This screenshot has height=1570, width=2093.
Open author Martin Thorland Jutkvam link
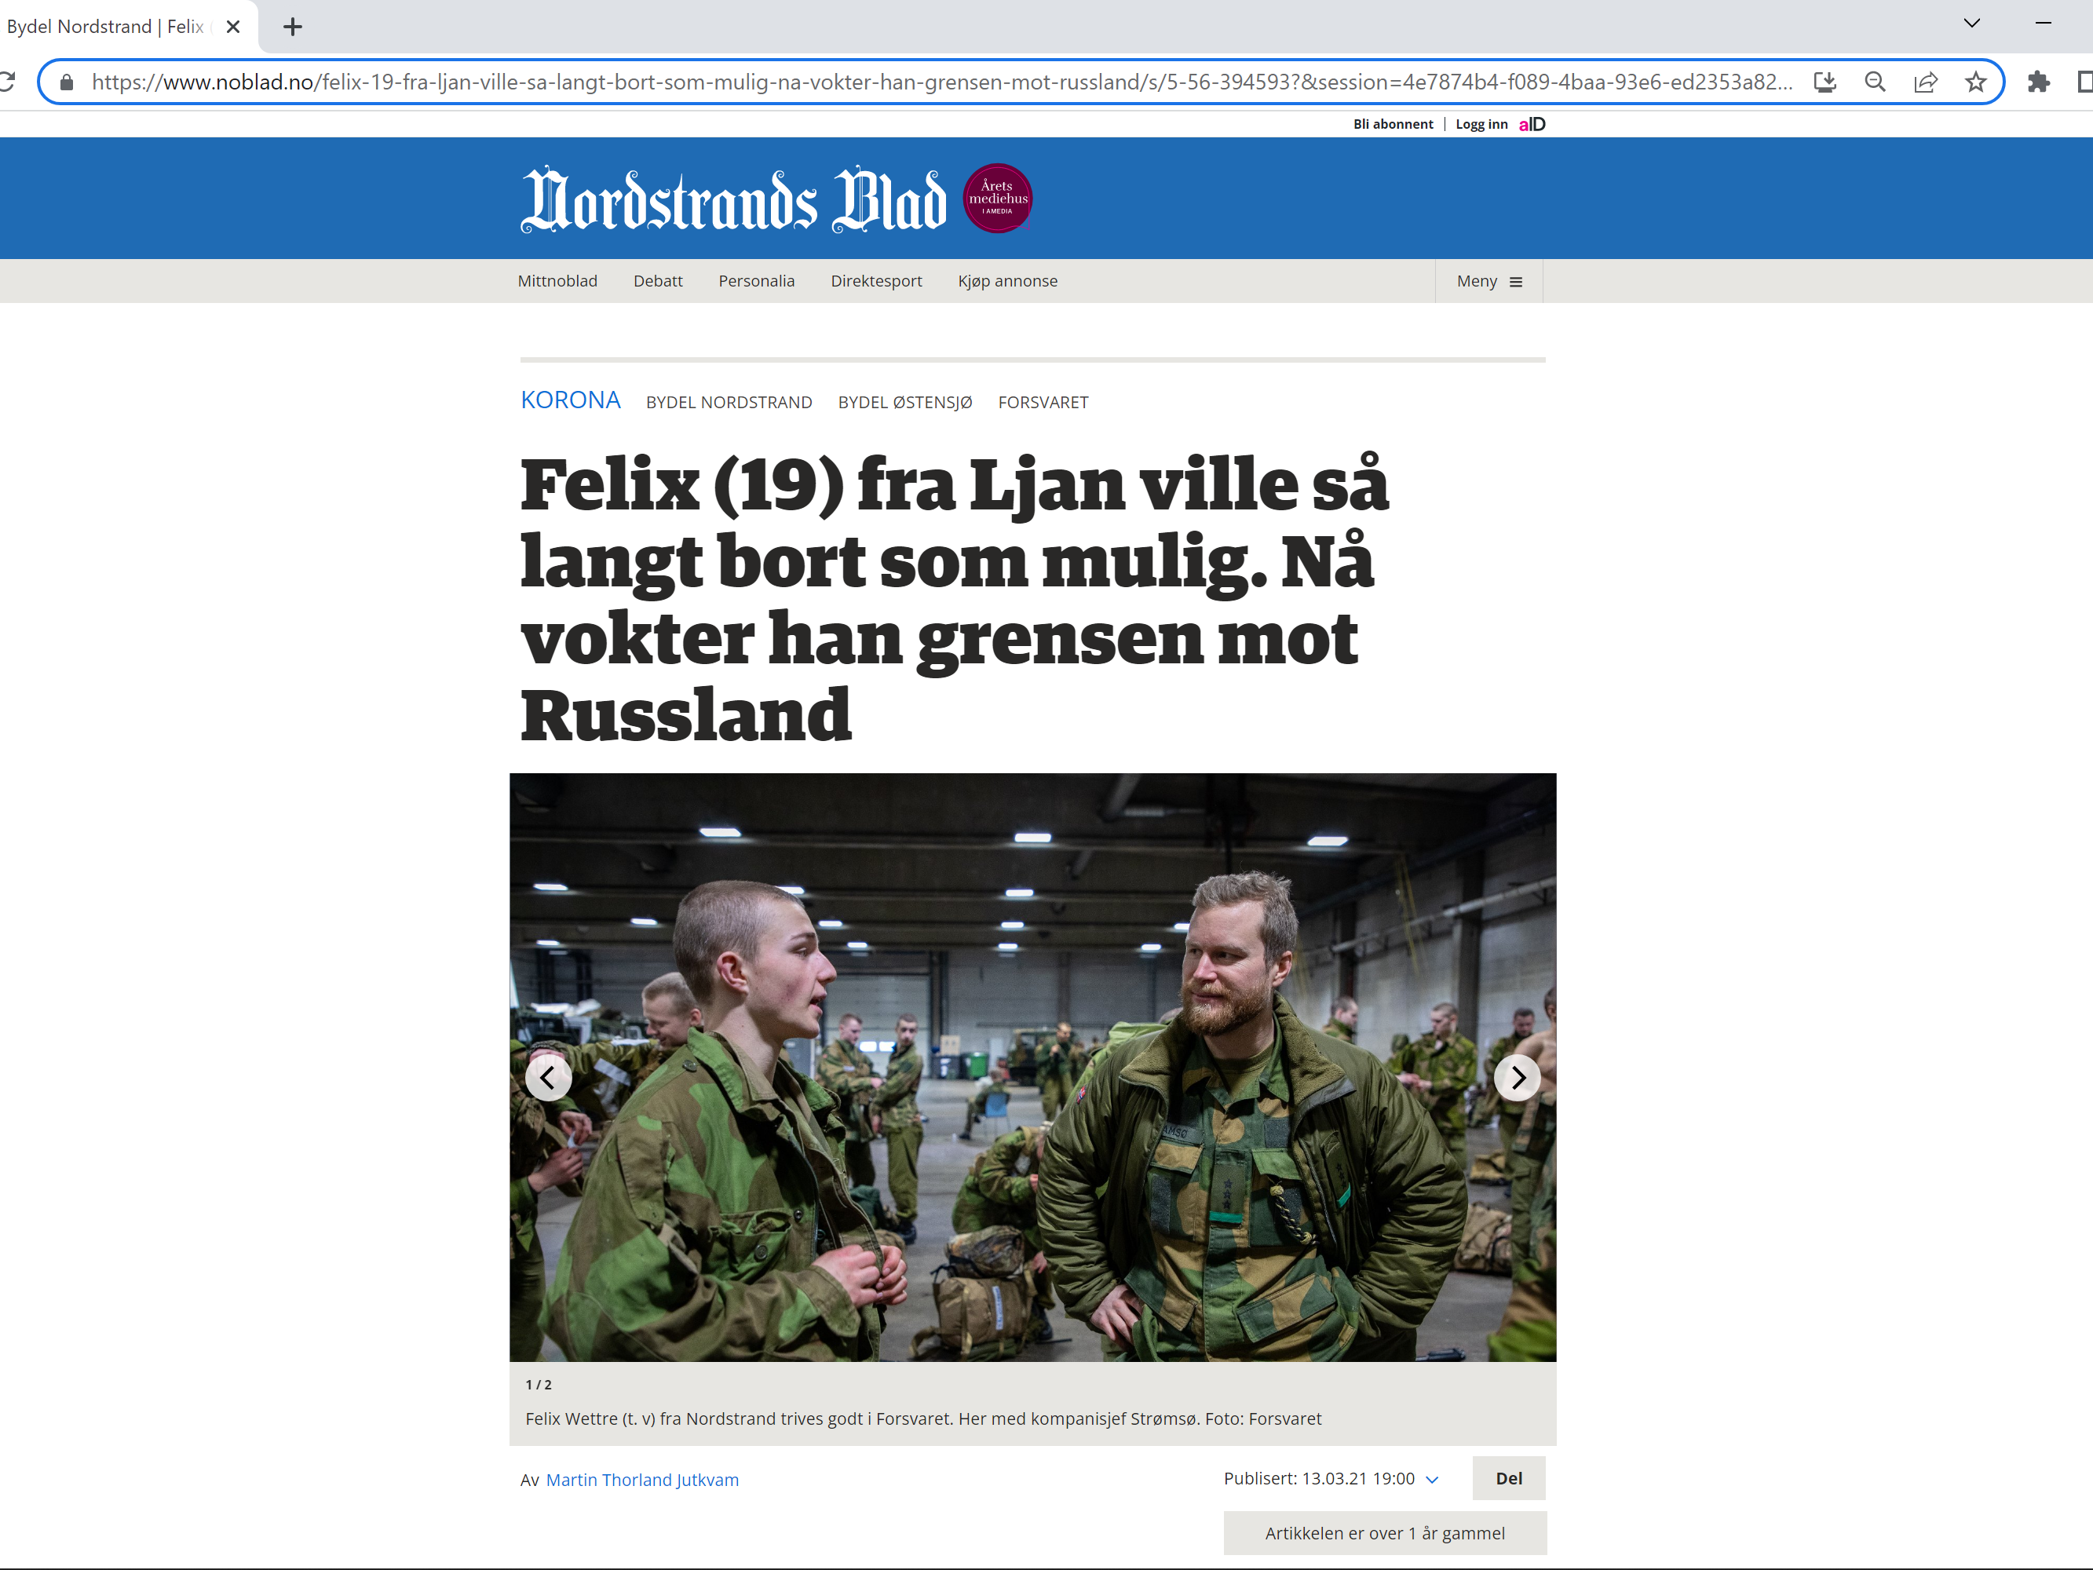point(641,1479)
